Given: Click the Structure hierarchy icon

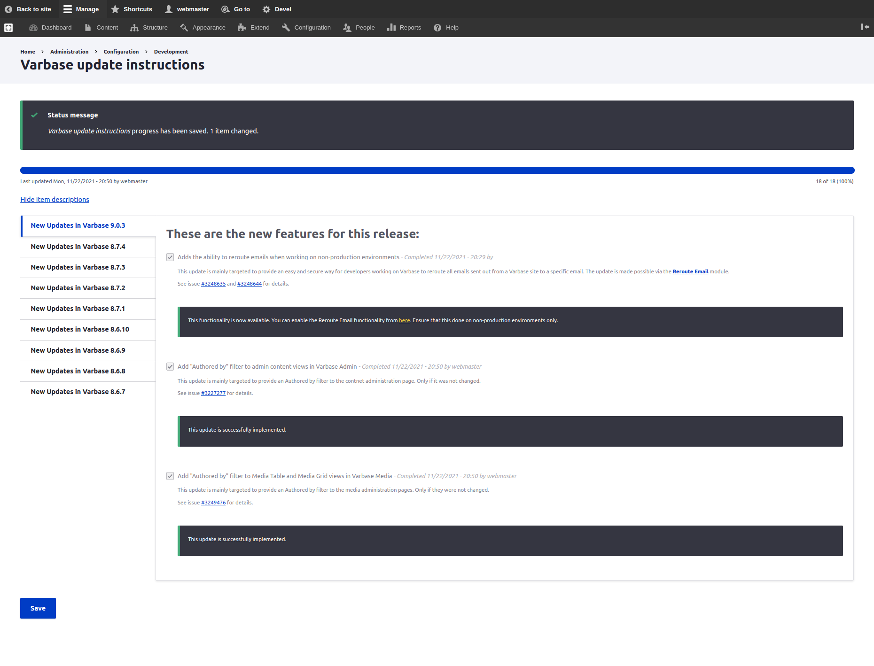Looking at the screenshot, I should 134,28.
